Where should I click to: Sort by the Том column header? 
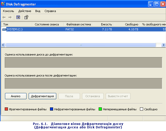17,24
